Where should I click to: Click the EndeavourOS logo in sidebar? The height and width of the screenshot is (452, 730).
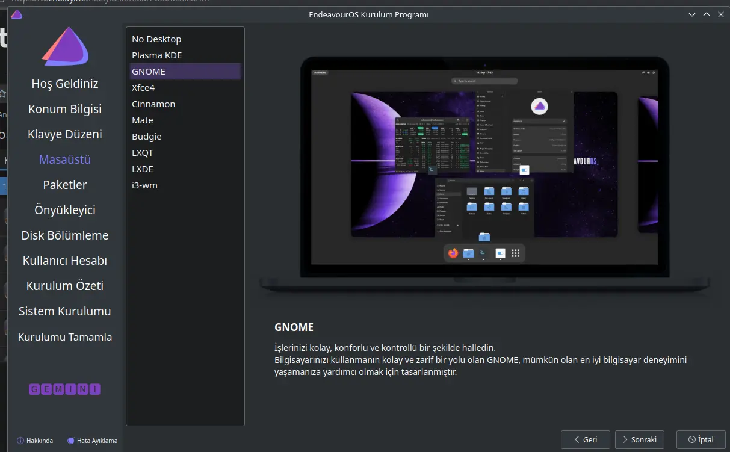pyautogui.click(x=65, y=48)
